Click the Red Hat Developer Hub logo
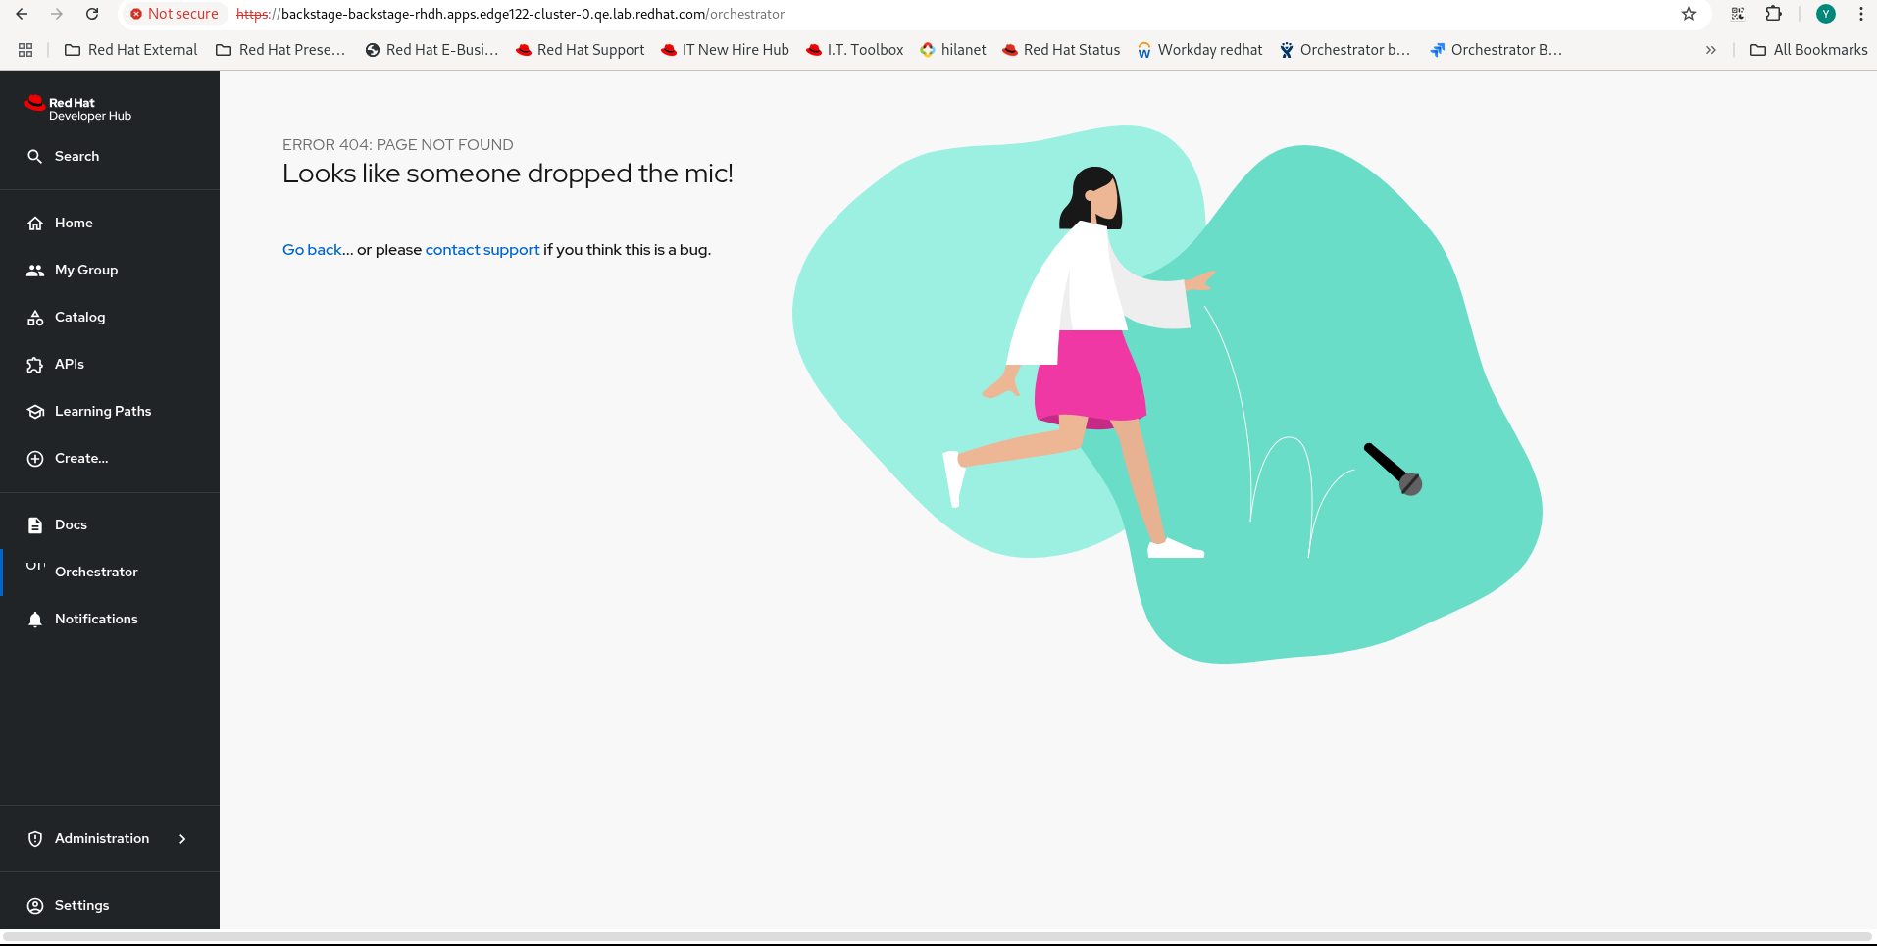 click(x=78, y=108)
